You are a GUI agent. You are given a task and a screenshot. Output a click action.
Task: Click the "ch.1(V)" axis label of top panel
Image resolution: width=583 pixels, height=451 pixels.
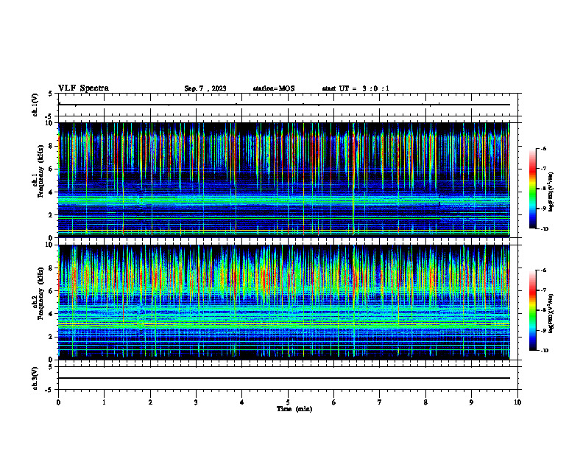35,105
